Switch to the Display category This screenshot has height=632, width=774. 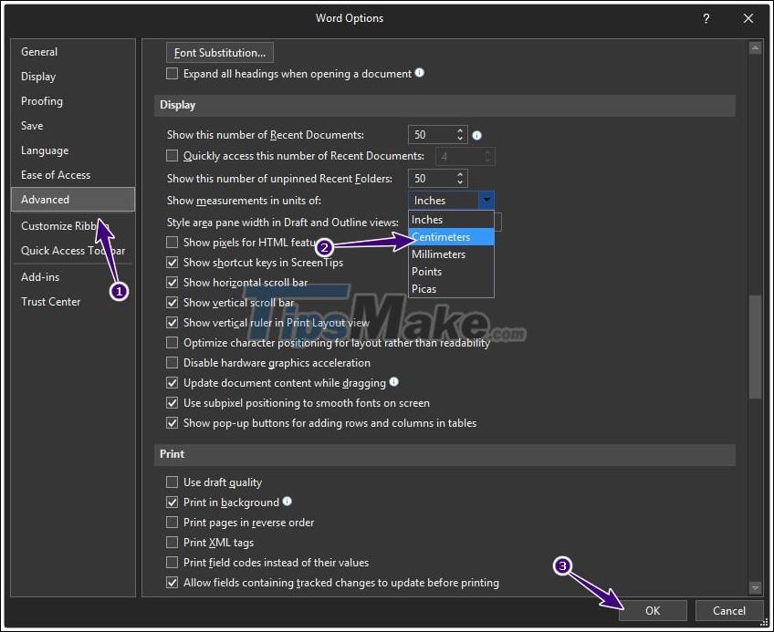(37, 76)
